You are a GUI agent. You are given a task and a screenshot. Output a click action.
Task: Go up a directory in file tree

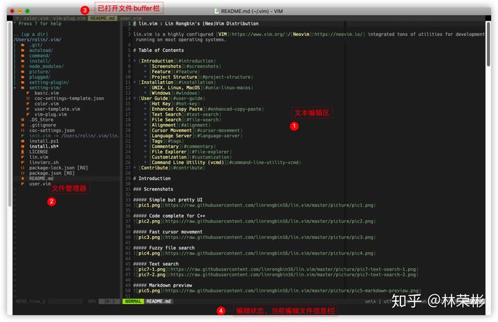tap(29, 35)
